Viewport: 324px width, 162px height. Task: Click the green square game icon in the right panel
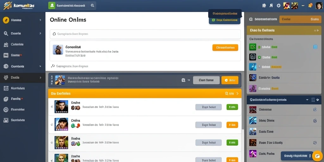tap(252, 47)
